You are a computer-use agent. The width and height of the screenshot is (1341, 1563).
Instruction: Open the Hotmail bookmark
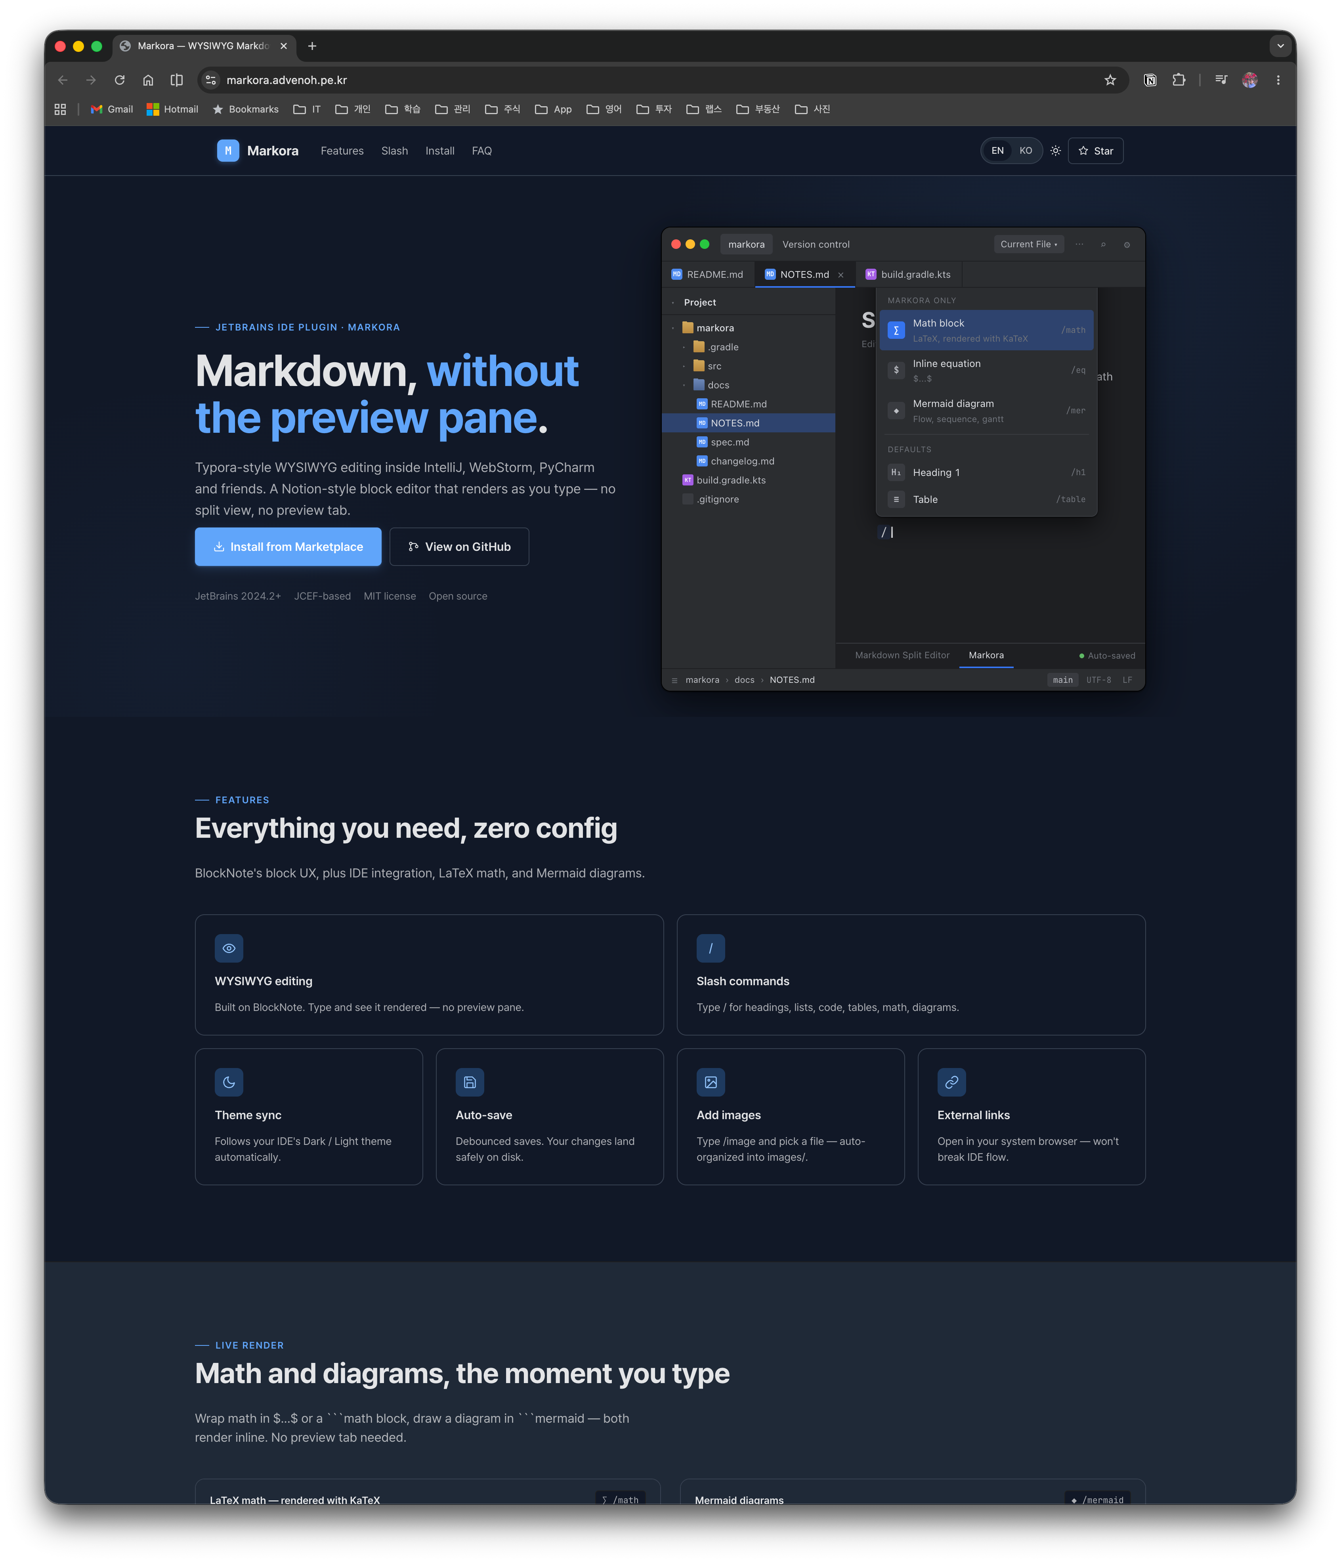pos(173,109)
